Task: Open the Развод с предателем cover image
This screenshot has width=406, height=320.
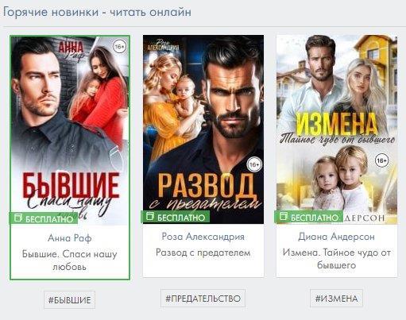Action: [x=203, y=129]
